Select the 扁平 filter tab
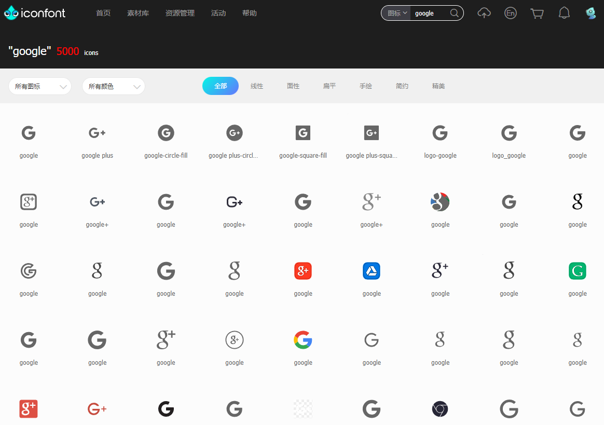The width and height of the screenshot is (604, 425). click(330, 86)
